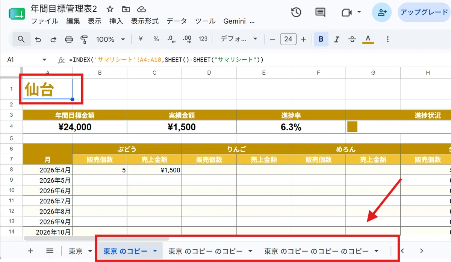
Task: Open the 表示形式 menu
Action: point(145,21)
